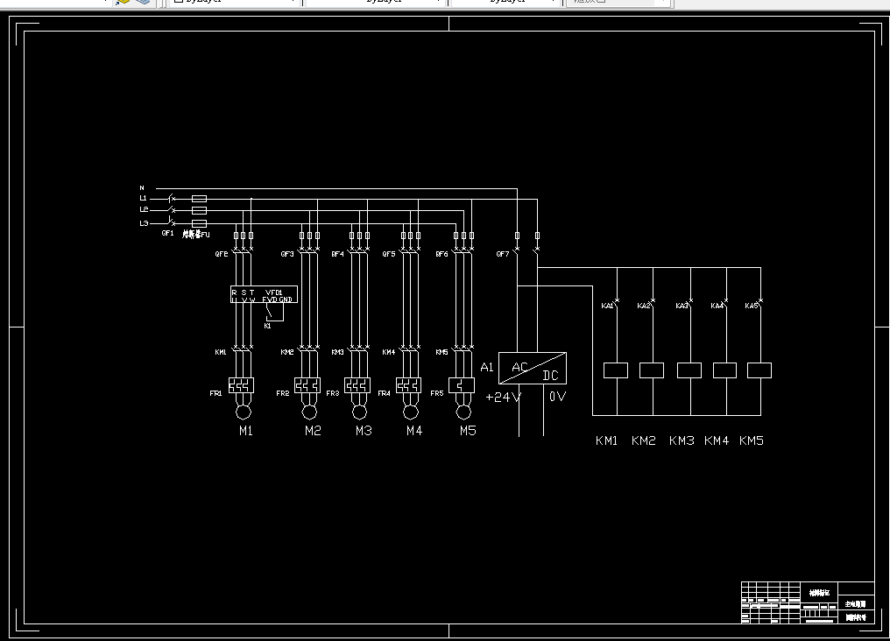
Task: Select the A1 power supply label
Action: [487, 368]
